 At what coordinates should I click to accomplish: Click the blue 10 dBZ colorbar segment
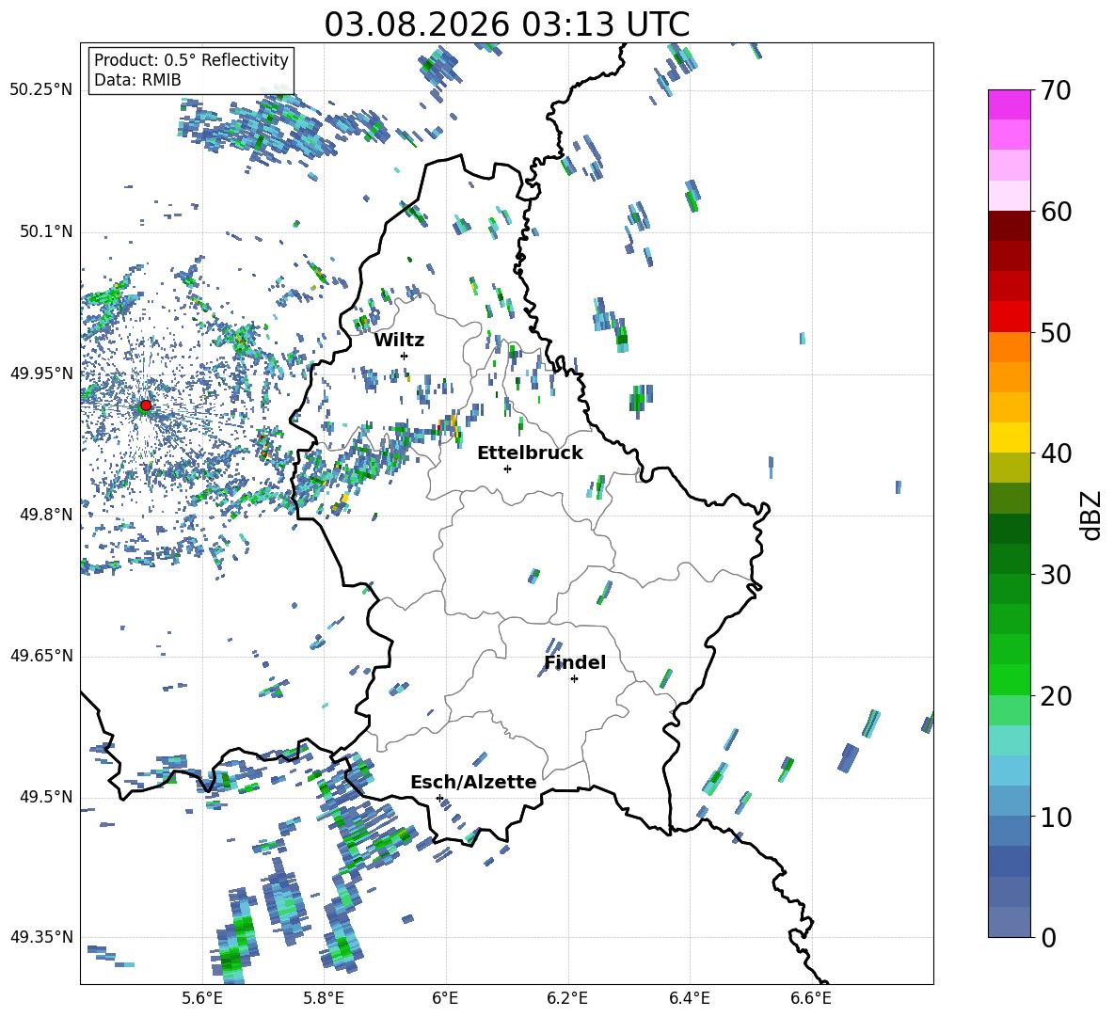pos(1009,801)
